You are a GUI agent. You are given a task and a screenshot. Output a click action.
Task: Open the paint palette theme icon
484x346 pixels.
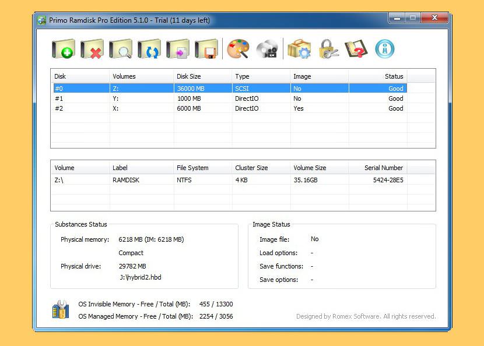[238, 49]
